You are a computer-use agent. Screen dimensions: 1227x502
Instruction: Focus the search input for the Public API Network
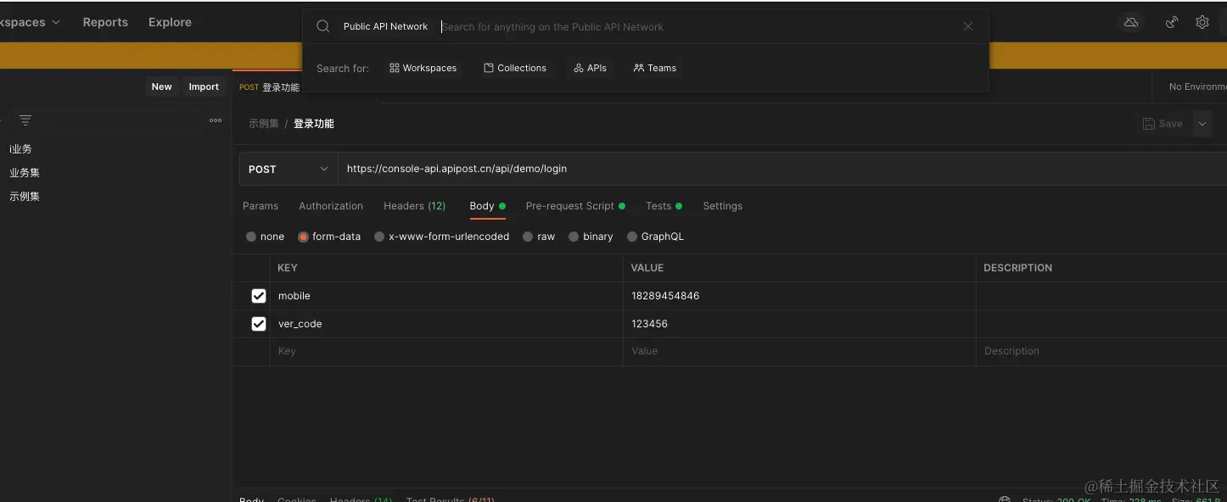696,26
